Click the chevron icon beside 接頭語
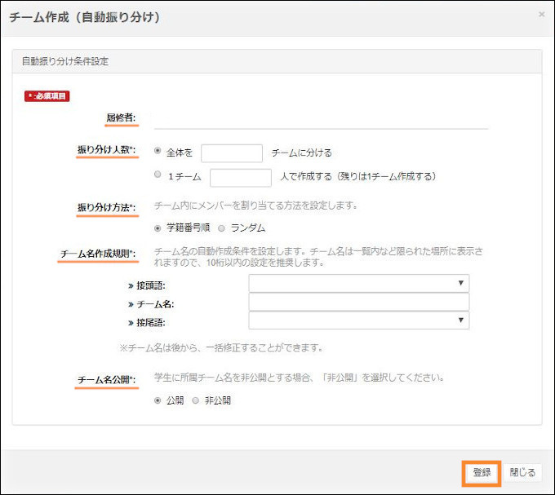 tap(131, 285)
